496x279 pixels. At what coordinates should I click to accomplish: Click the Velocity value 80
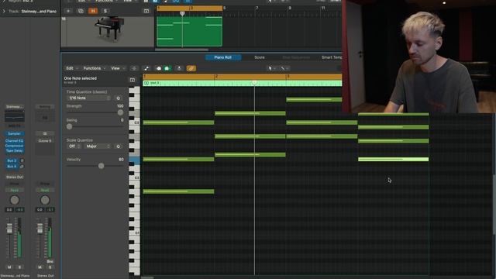[121, 160]
